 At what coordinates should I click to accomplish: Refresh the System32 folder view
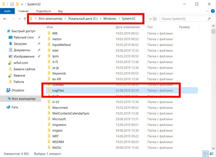(x=155, y=19)
